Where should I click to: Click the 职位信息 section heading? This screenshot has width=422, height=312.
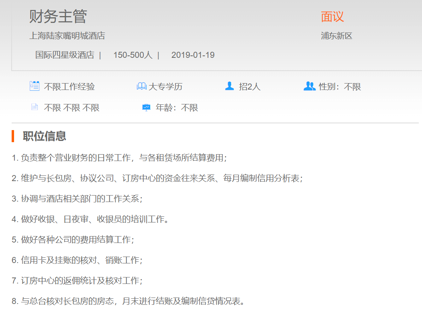coord(44,136)
